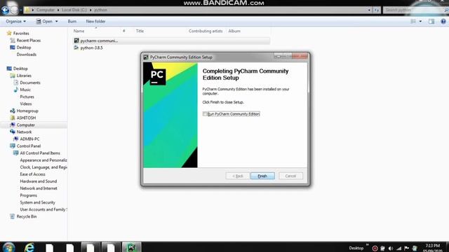Screen dimensions: 449x252
Task: Click the Explorer back arrow button
Action: pos(5,10)
